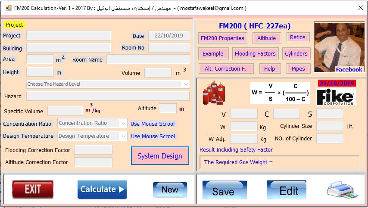Screen dimensions: 368x208
Task: Open the Ratios button
Action: click(298, 37)
